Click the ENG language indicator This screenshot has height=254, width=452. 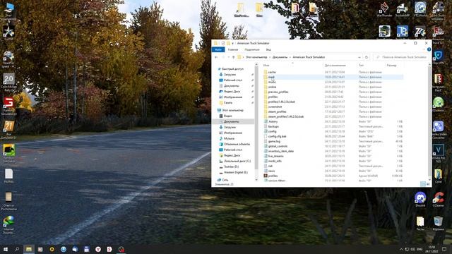420,249
